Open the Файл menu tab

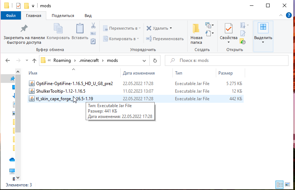coord(11,16)
